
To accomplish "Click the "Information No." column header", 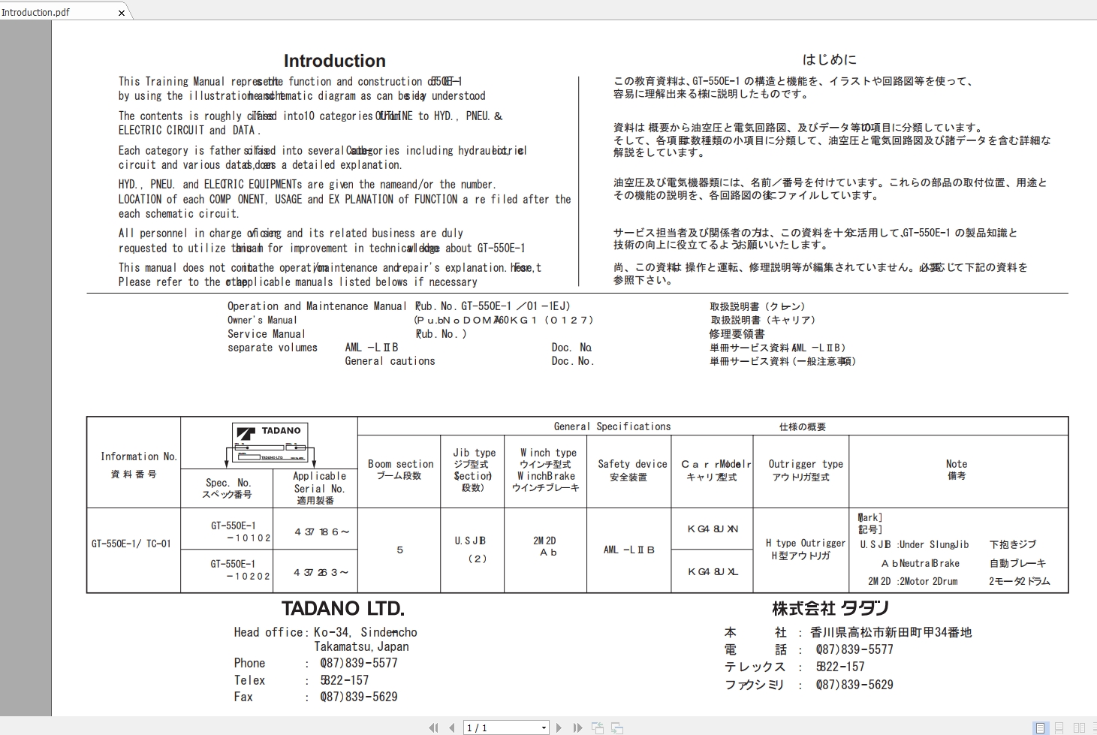I will point(139,456).
